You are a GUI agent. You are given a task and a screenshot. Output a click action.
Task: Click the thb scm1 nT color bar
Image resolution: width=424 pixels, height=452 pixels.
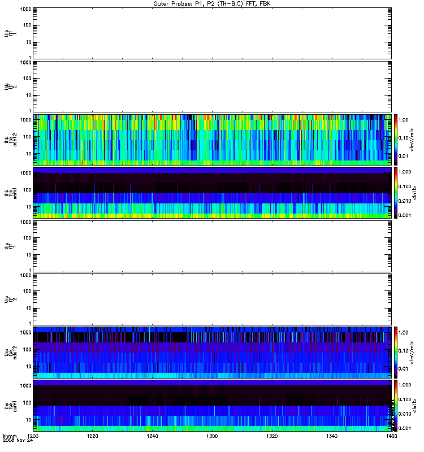396,193
